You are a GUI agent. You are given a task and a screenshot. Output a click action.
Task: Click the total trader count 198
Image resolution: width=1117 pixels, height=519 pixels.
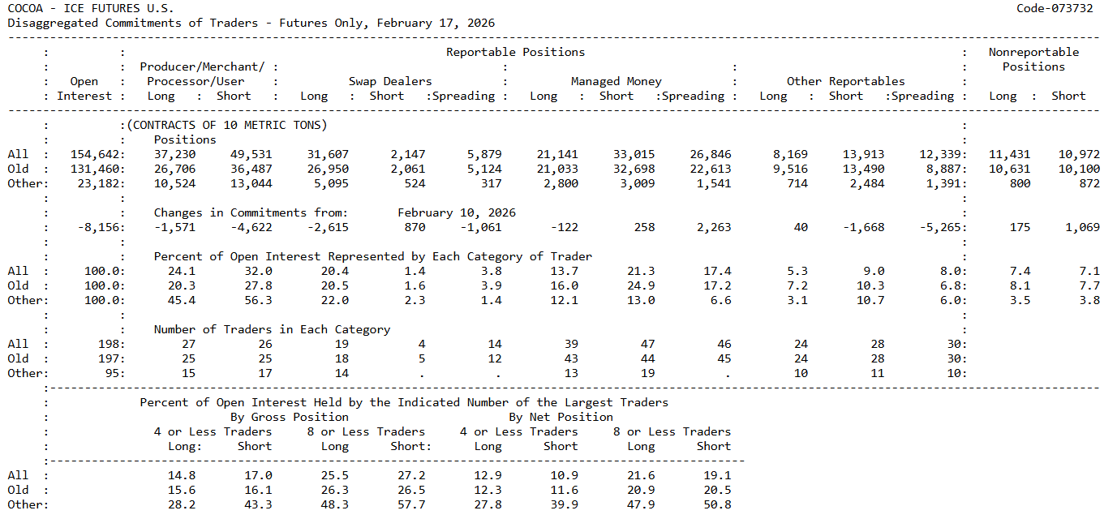[109, 344]
